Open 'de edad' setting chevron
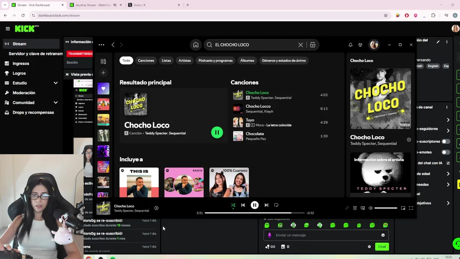The image size is (460, 259). [x=448, y=174]
